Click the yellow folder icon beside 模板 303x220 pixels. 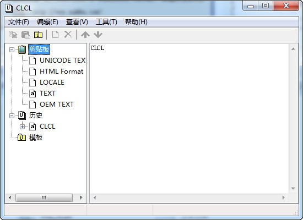tap(21, 137)
